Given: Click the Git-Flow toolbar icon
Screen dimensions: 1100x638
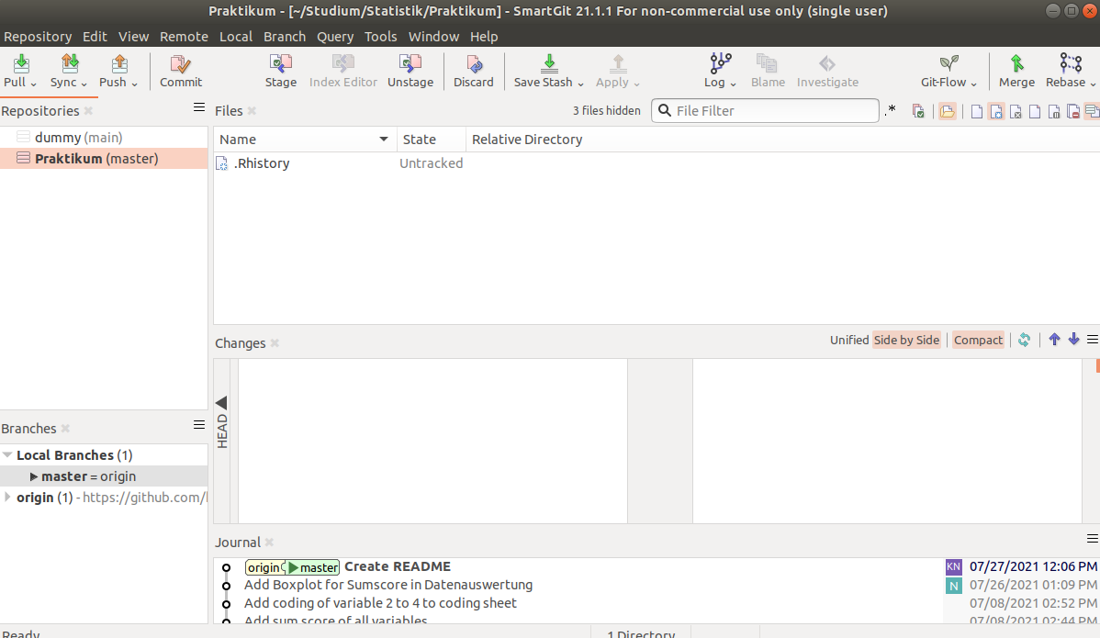Looking at the screenshot, I should coord(948,64).
